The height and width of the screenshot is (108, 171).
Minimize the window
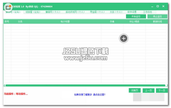pos(152,7)
